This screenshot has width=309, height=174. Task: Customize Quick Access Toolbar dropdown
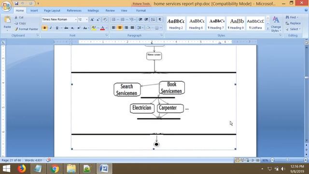(38, 3)
